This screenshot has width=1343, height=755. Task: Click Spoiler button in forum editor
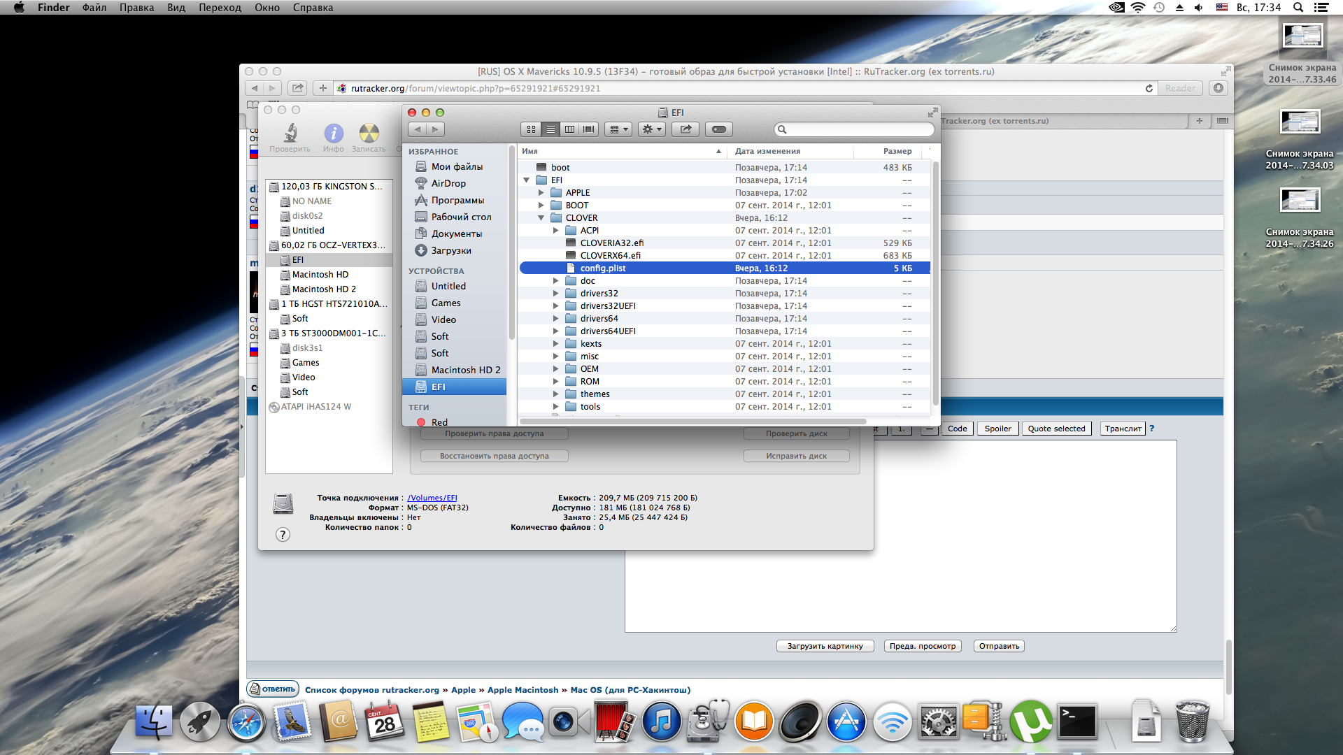997,429
